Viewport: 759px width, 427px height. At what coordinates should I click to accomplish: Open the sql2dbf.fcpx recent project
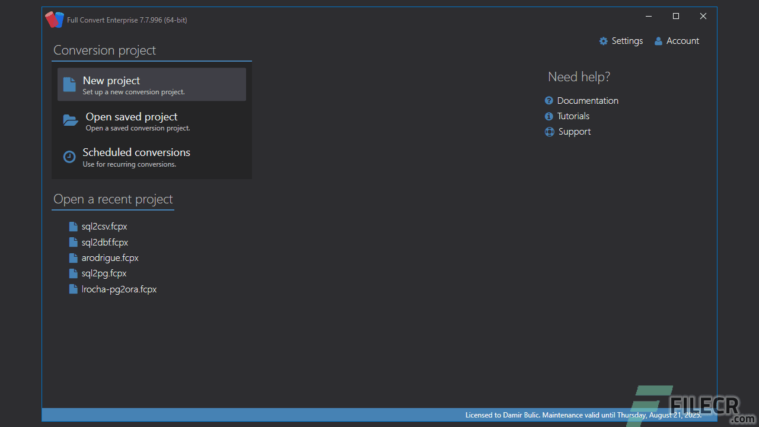pos(104,242)
